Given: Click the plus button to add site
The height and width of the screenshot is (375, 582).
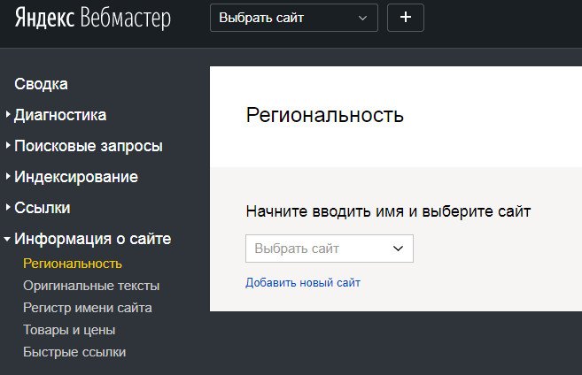Looking at the screenshot, I should pos(406,18).
